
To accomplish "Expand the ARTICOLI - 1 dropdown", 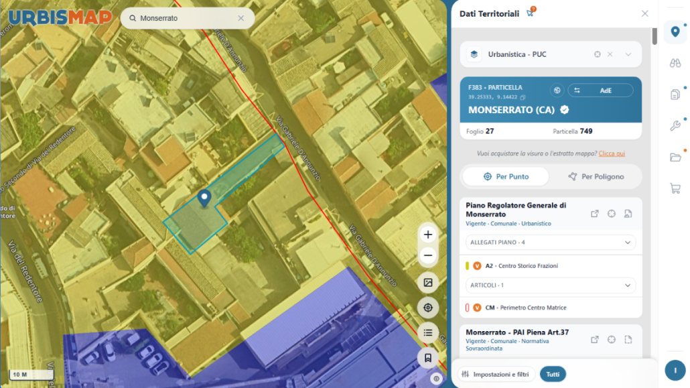I will pos(551,285).
